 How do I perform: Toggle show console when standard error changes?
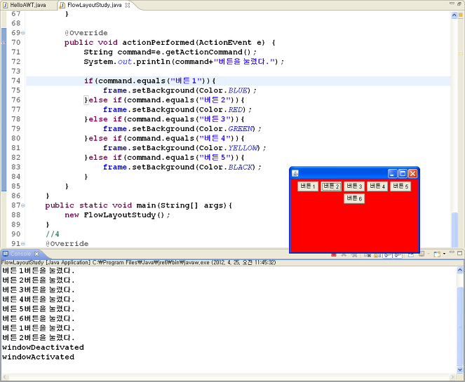click(398, 255)
